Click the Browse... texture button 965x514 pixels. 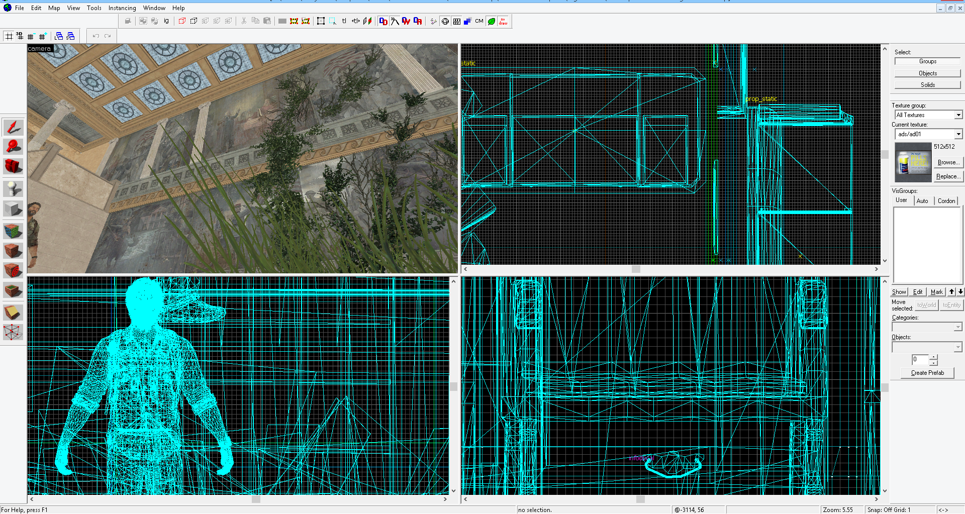click(x=948, y=162)
